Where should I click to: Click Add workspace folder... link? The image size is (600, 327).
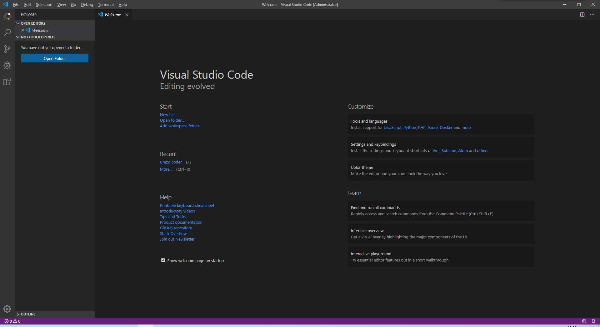(x=181, y=126)
